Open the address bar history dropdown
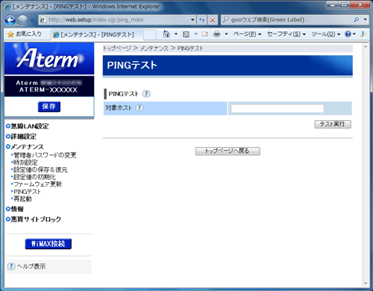373x291 pixels. pos(192,20)
